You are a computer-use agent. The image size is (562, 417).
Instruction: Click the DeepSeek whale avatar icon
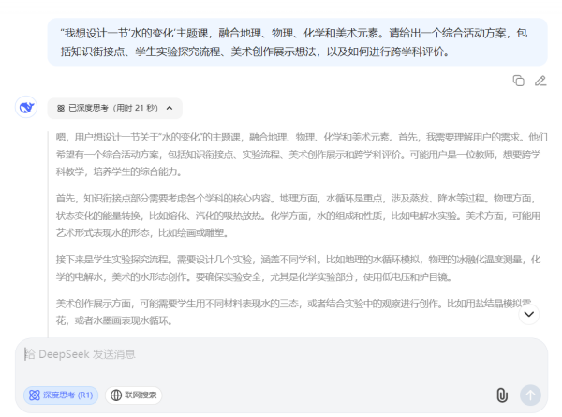point(26,107)
